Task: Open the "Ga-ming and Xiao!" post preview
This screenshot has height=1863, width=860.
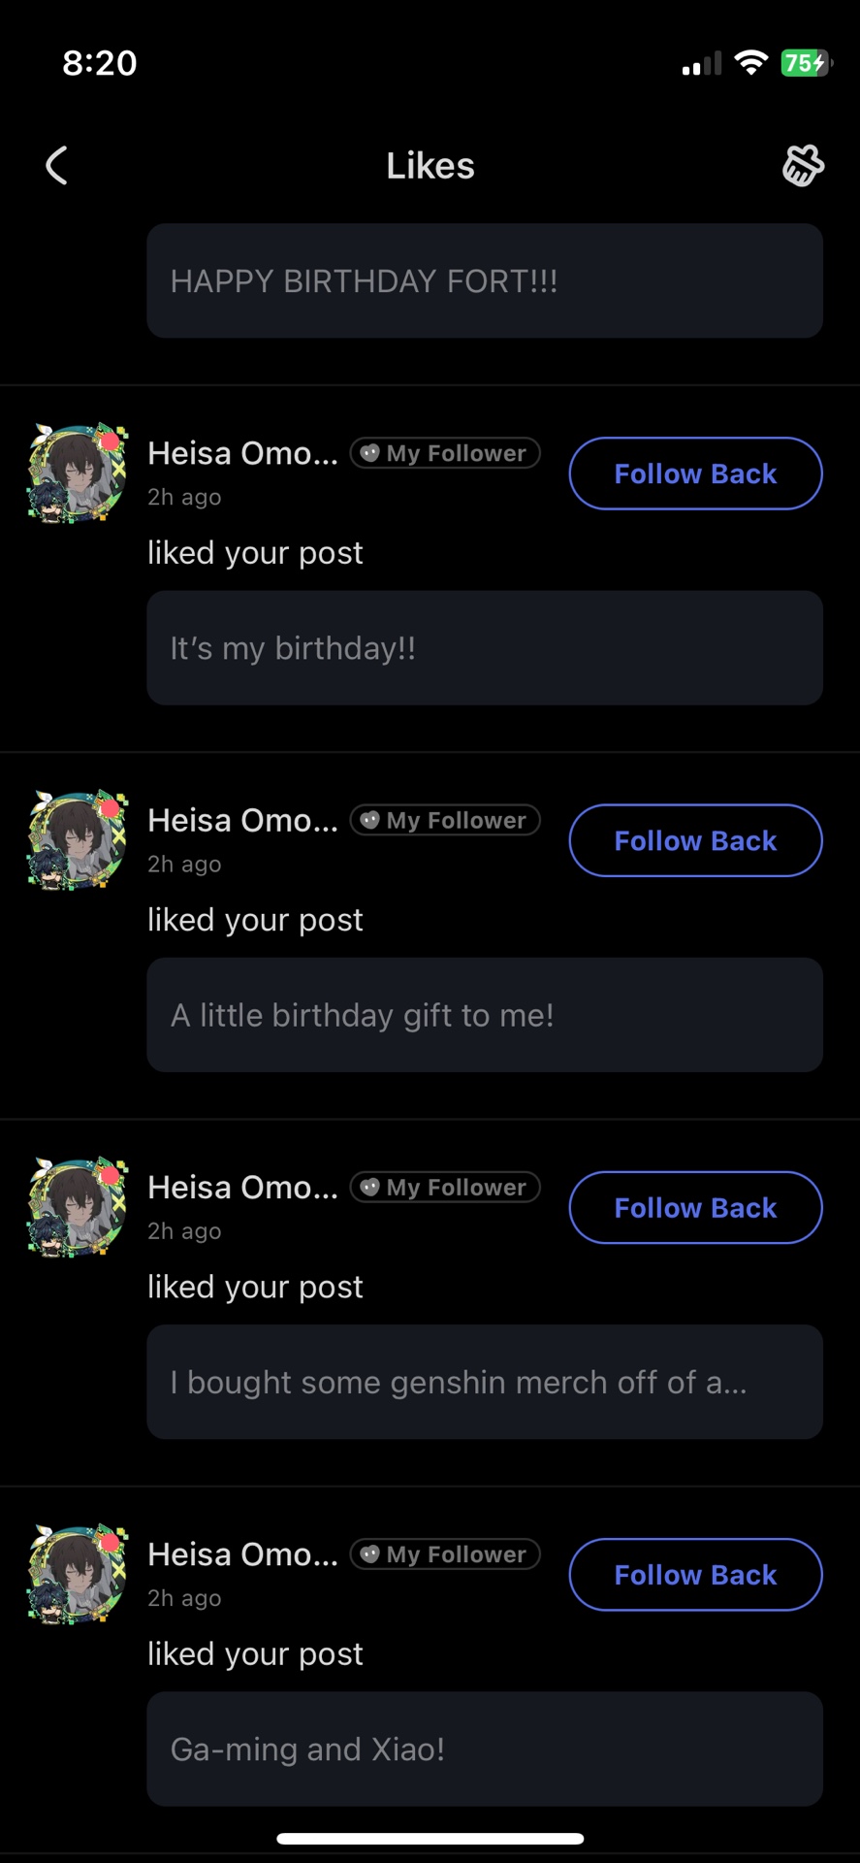Action: pyautogui.click(x=485, y=1749)
